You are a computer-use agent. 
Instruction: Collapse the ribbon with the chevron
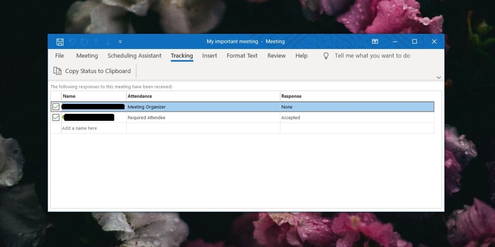click(x=438, y=77)
